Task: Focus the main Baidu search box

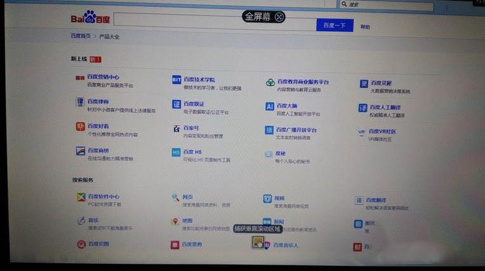Action: tap(215, 22)
